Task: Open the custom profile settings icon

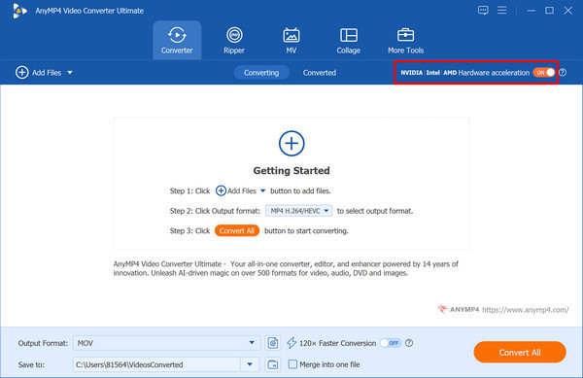Action: click(273, 343)
